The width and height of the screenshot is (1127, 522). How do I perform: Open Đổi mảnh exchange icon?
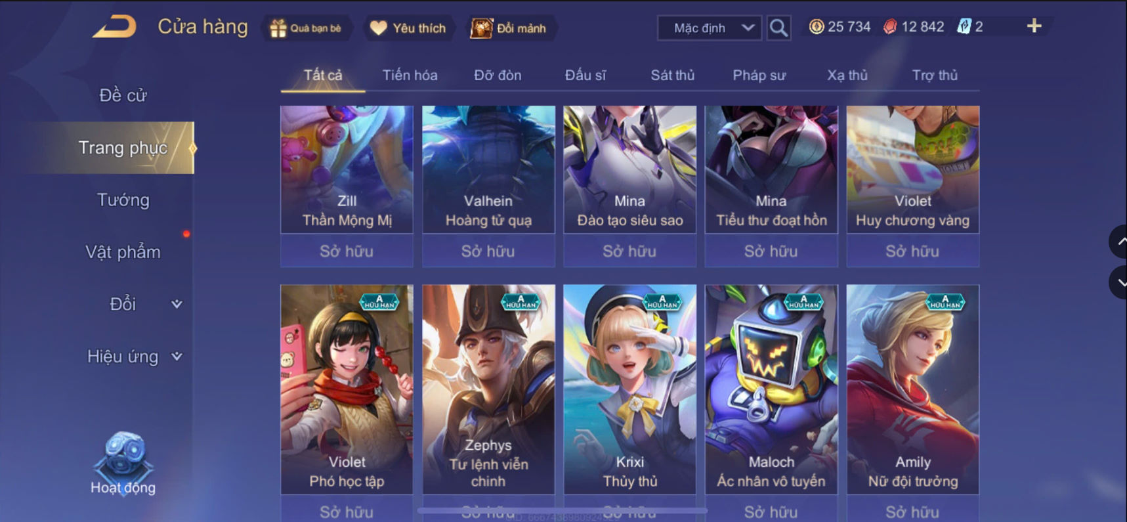(x=481, y=28)
